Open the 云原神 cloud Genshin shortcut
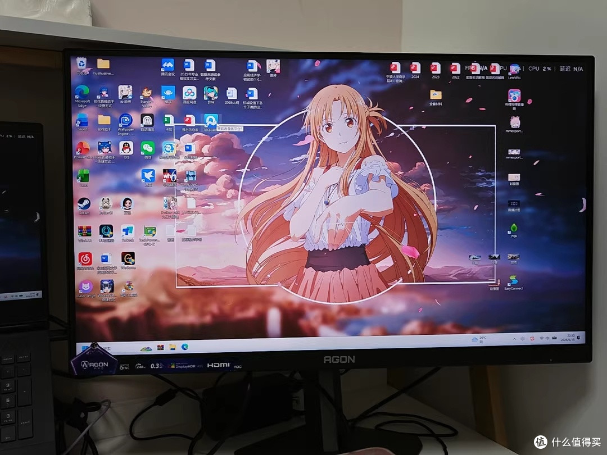Screen dimensions: 607x455 click(125, 95)
